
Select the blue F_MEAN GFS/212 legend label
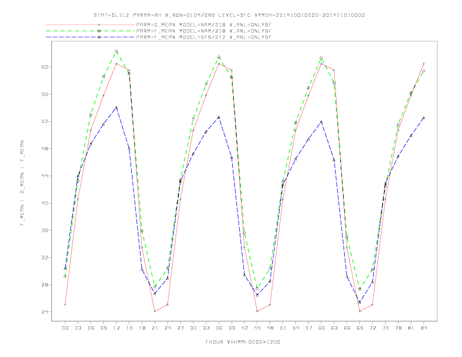(204, 37)
